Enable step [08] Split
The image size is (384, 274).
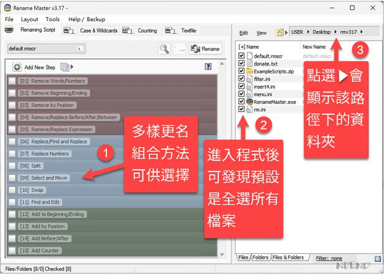(x=12, y=166)
